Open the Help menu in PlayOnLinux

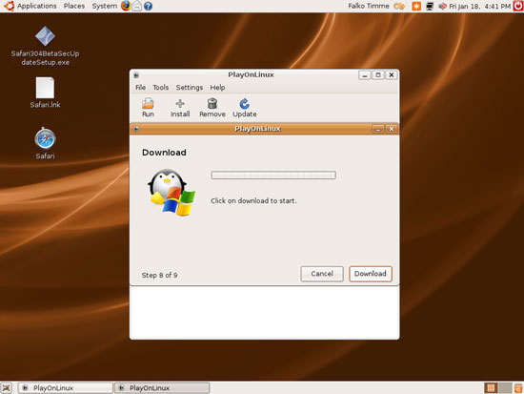pyautogui.click(x=217, y=88)
